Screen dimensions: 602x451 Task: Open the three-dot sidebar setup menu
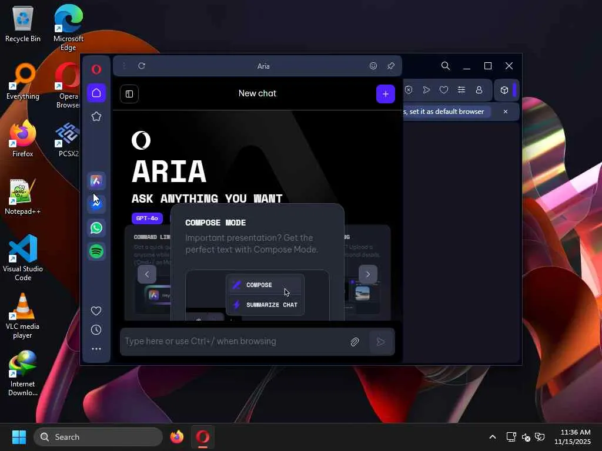point(96,349)
